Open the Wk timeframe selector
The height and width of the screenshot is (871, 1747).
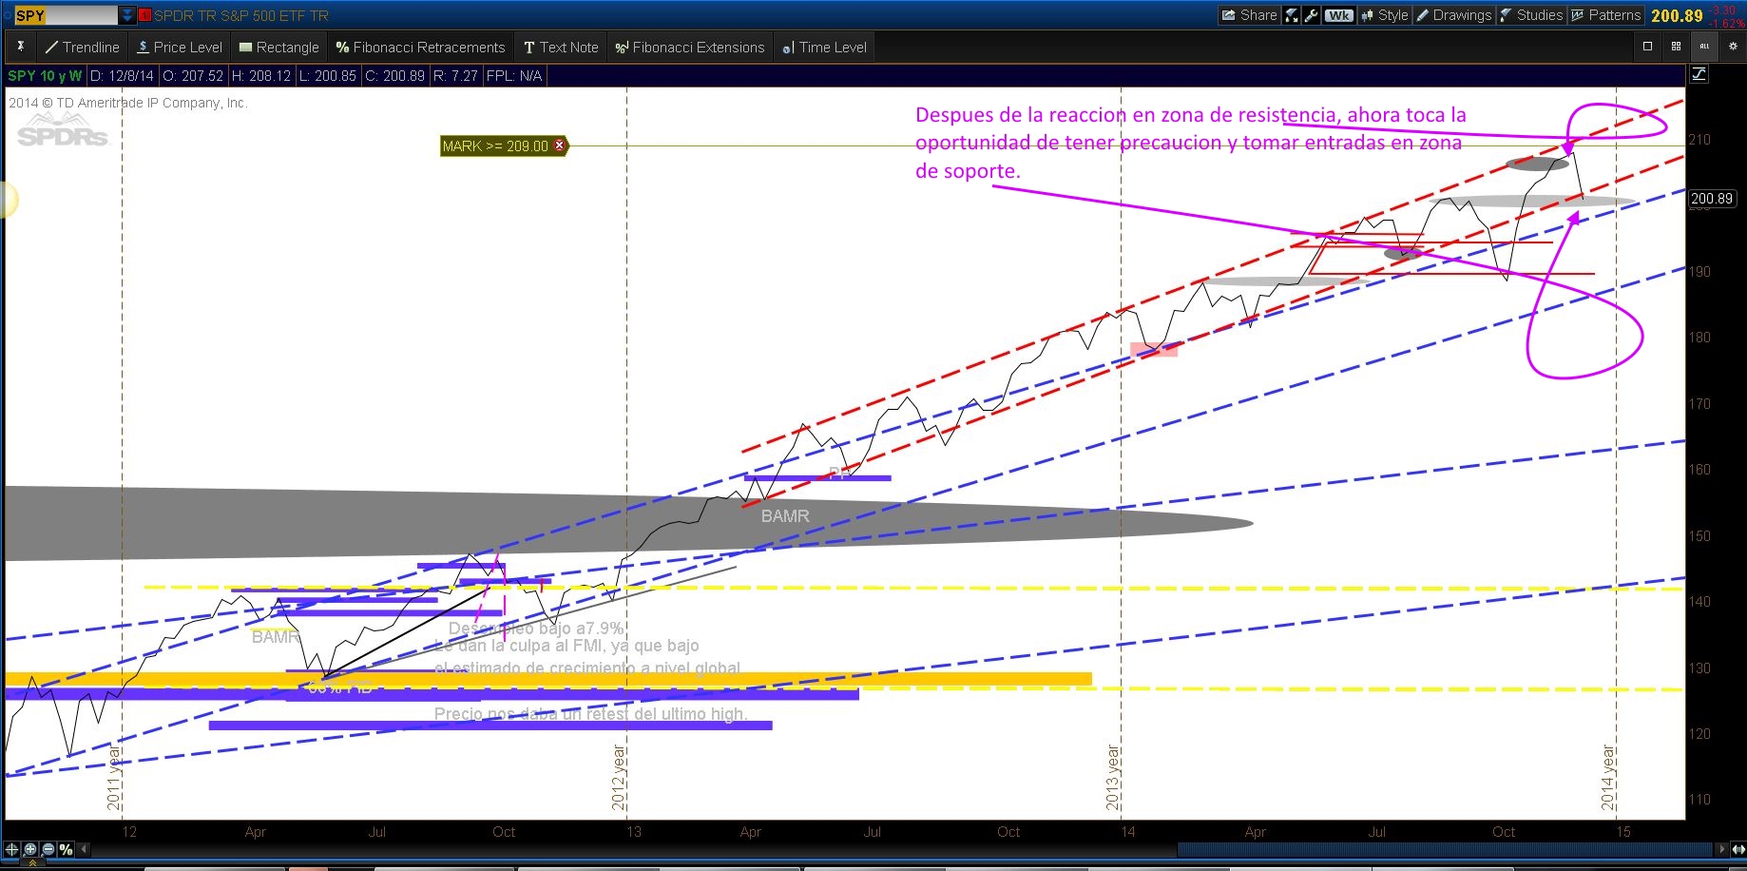(1339, 15)
